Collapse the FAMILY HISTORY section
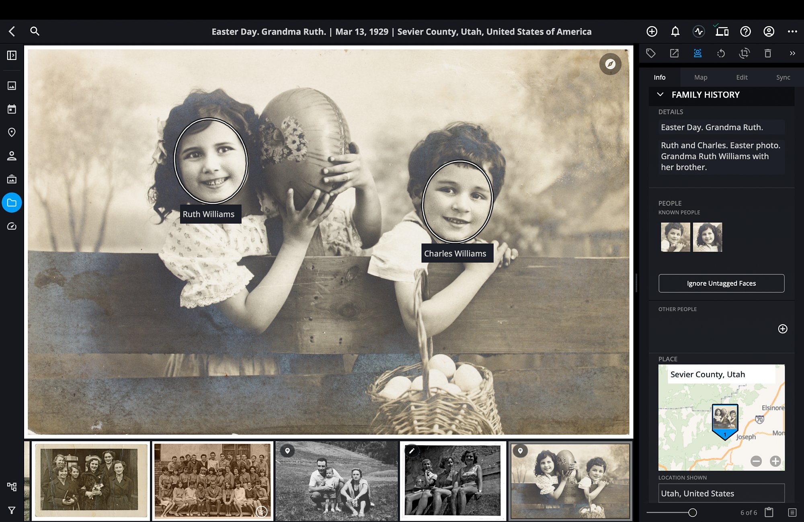The height and width of the screenshot is (522, 804). pos(660,94)
